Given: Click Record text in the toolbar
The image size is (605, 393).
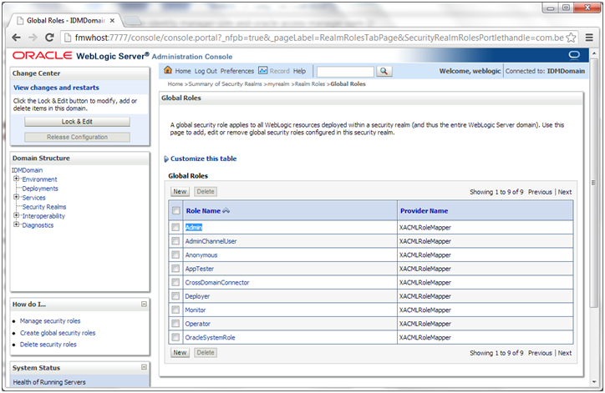Looking at the screenshot, I should (x=279, y=71).
